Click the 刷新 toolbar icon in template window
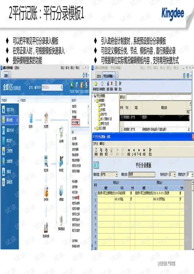 [x=116, y=84]
